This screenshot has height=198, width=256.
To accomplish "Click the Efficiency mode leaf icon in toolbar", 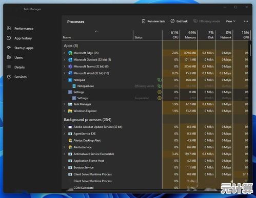I will pyautogui.click(x=195, y=21).
